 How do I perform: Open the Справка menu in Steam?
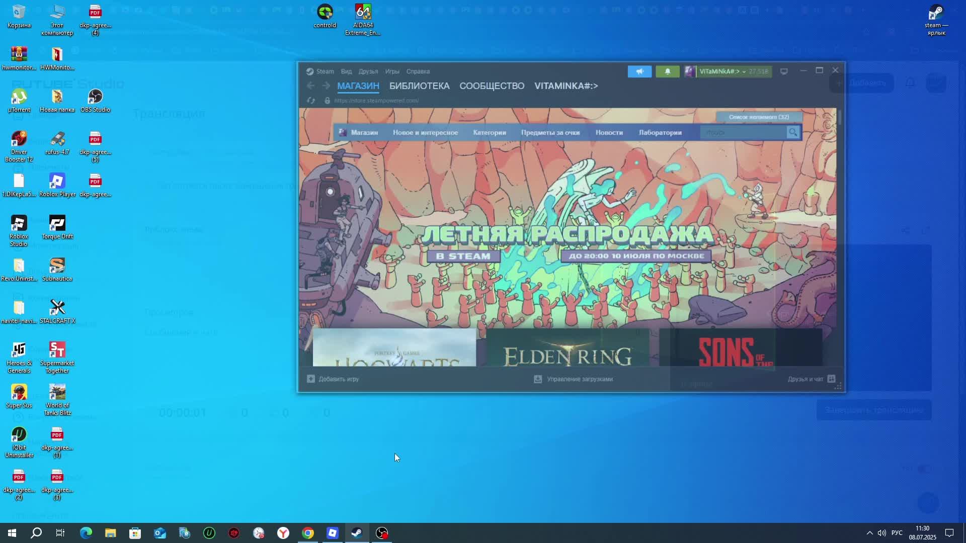[418, 71]
